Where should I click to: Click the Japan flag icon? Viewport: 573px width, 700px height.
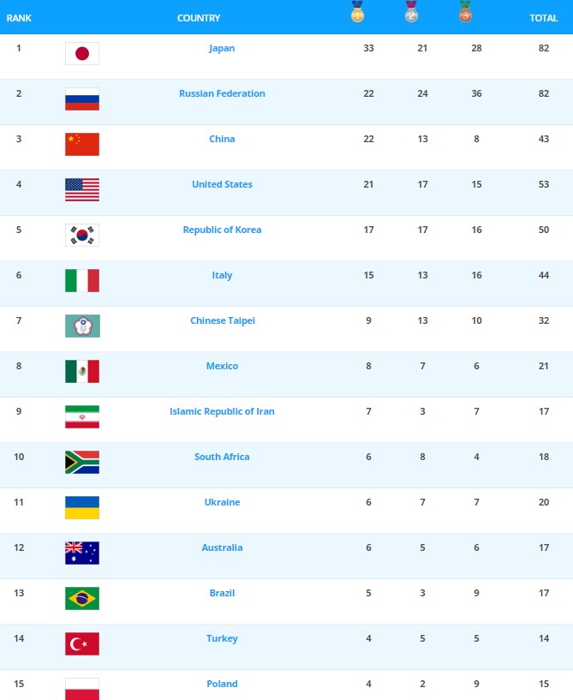coord(82,54)
